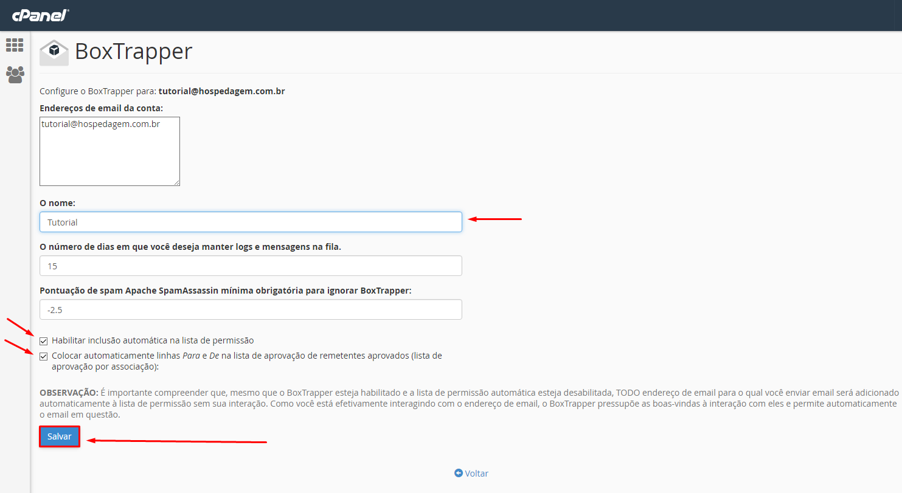This screenshot has height=493, width=902.
Task: Click the email addresses textarea
Action: pyautogui.click(x=109, y=151)
